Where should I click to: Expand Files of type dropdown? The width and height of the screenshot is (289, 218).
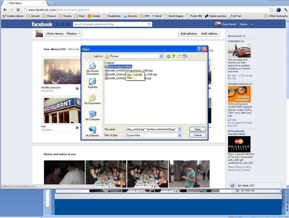180,135
